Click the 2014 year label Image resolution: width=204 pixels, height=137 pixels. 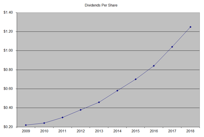pyautogui.click(x=117, y=131)
